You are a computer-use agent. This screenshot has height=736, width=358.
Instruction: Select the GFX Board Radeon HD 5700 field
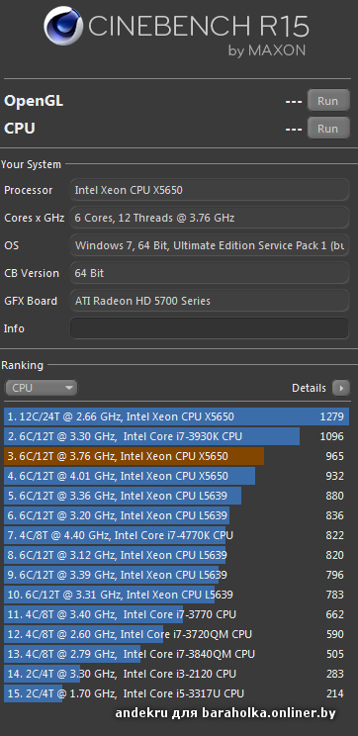coord(210,301)
